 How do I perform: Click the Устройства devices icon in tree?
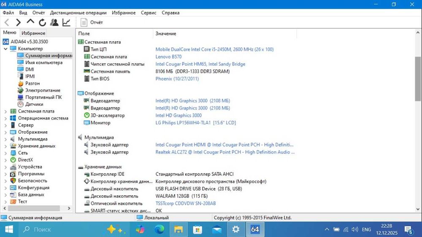13,167
